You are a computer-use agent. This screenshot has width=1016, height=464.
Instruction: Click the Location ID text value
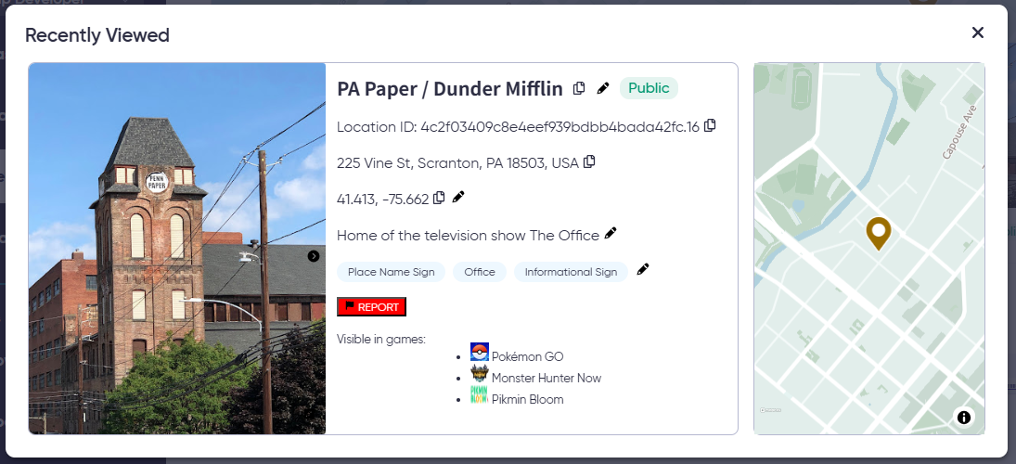pos(559,127)
